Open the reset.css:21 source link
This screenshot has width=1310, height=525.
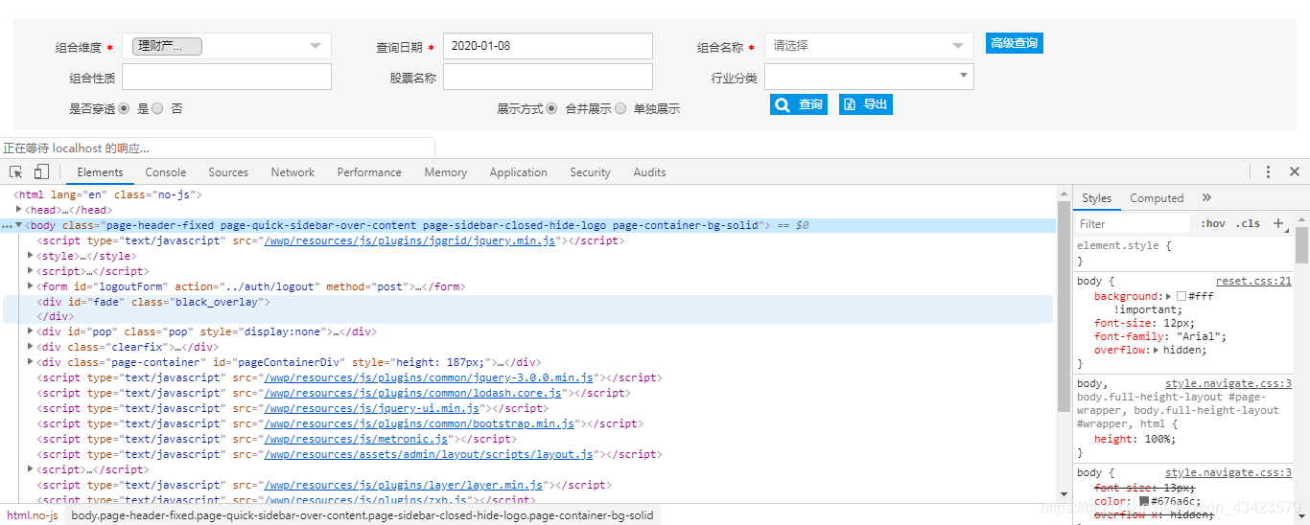click(1253, 281)
